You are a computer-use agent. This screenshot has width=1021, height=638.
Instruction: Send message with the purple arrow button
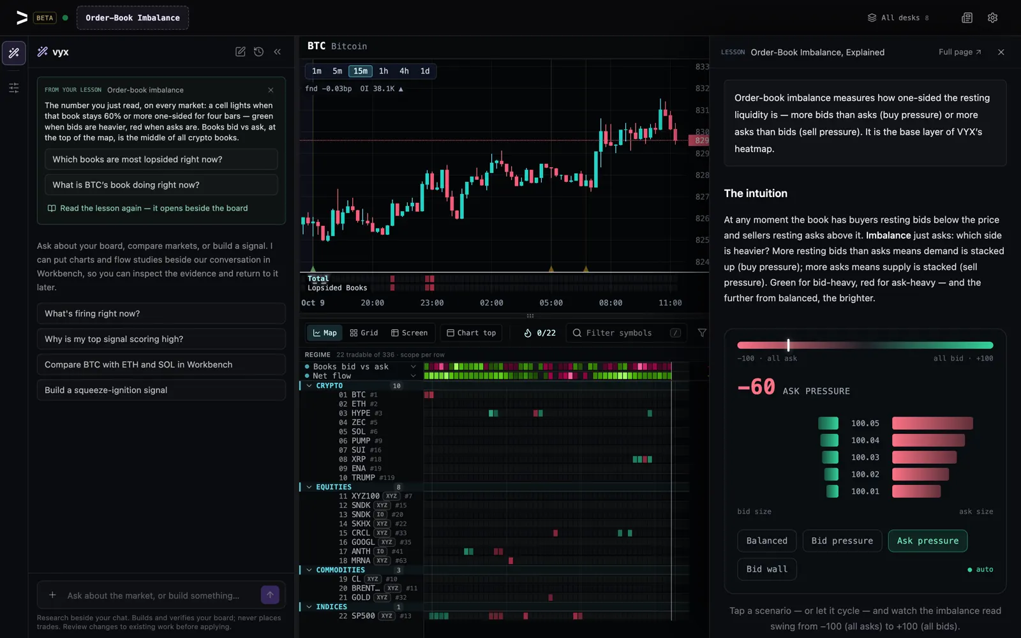coord(270,595)
